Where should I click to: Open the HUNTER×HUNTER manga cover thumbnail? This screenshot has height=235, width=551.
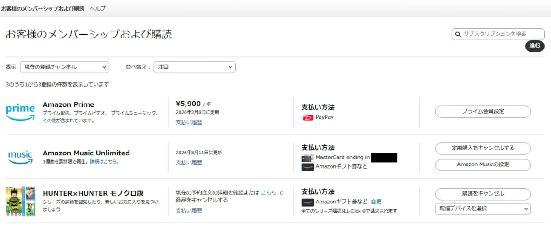tap(20, 201)
